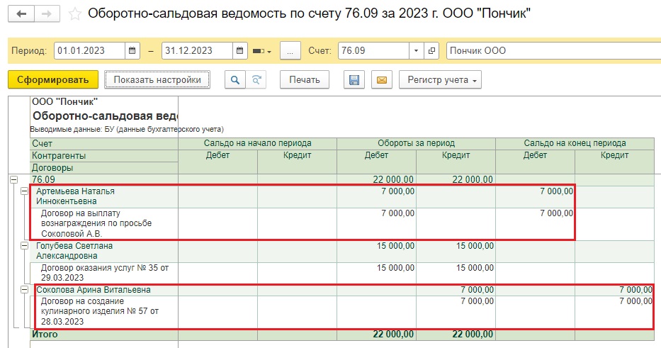Click the find next refresh-magnifier icon
Image resolution: width=661 pixels, height=348 pixels.
[x=256, y=79]
